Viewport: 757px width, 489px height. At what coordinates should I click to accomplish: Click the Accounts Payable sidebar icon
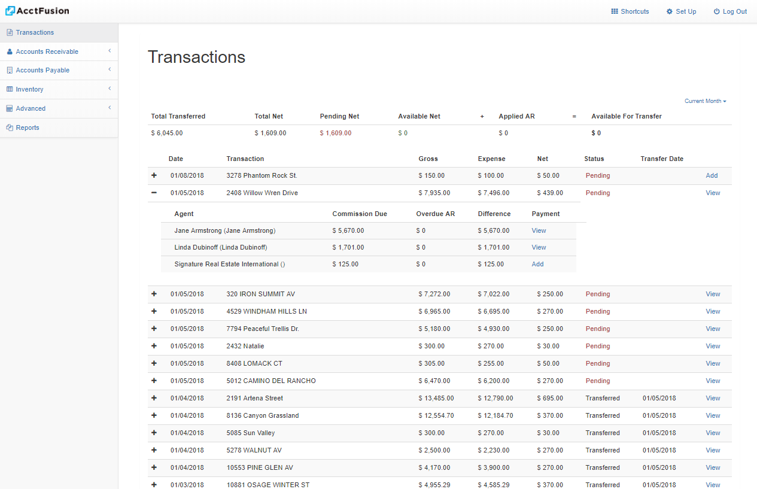[x=10, y=70]
